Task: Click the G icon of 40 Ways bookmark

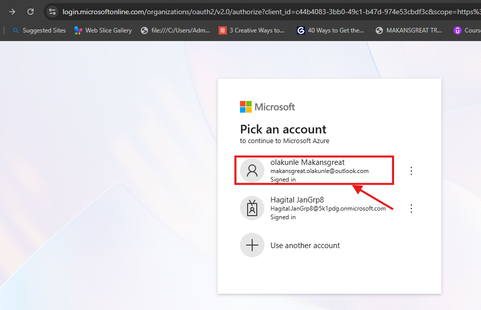Action: click(301, 30)
